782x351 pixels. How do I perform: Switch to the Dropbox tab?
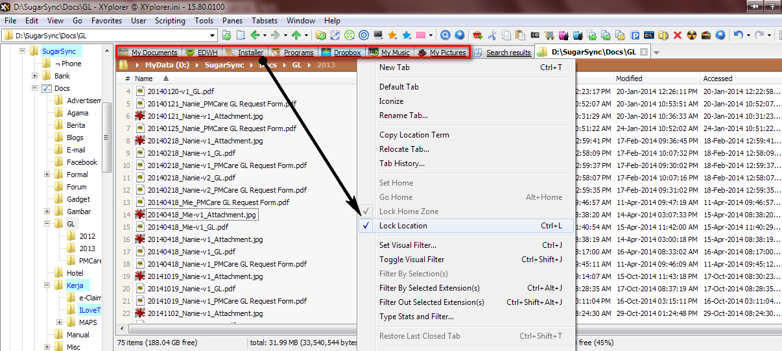[347, 53]
